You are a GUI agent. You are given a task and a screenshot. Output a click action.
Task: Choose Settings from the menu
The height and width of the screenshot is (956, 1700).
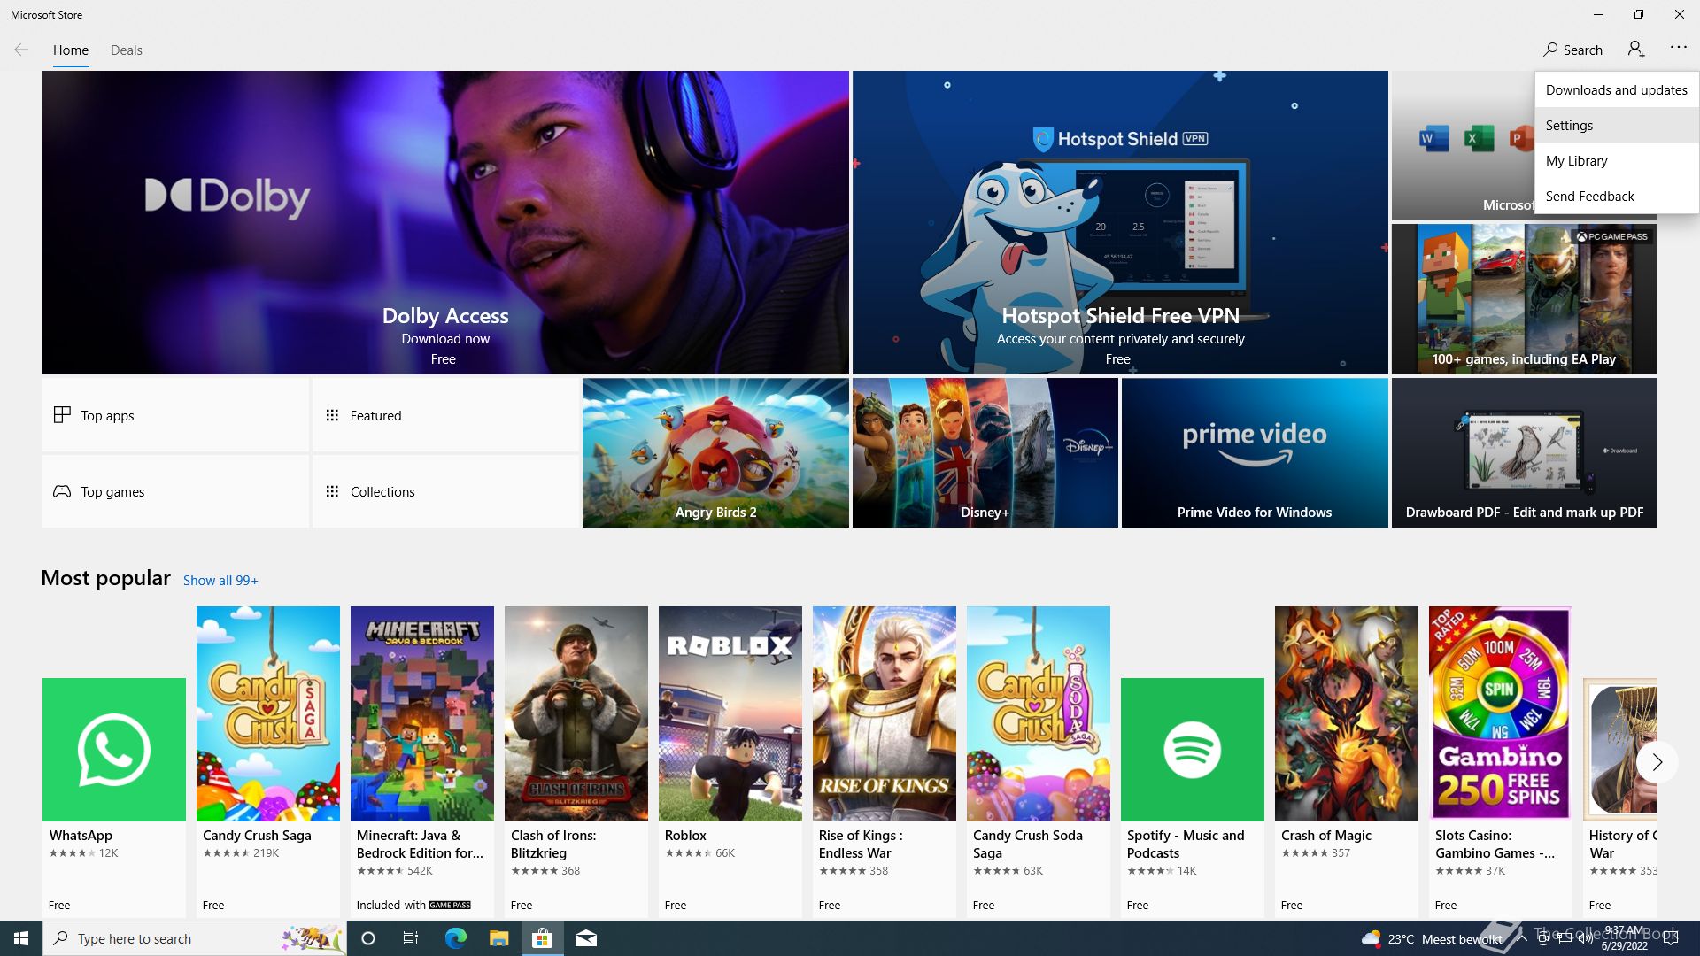tap(1617, 125)
